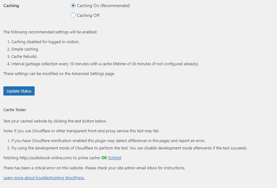277x188 pixels.
Task: Click the "Cache Rebuild." list item
Action: [24, 56]
